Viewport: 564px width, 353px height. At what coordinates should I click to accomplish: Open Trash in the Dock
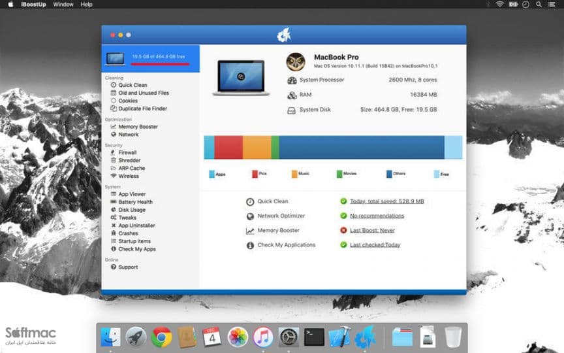(453, 337)
